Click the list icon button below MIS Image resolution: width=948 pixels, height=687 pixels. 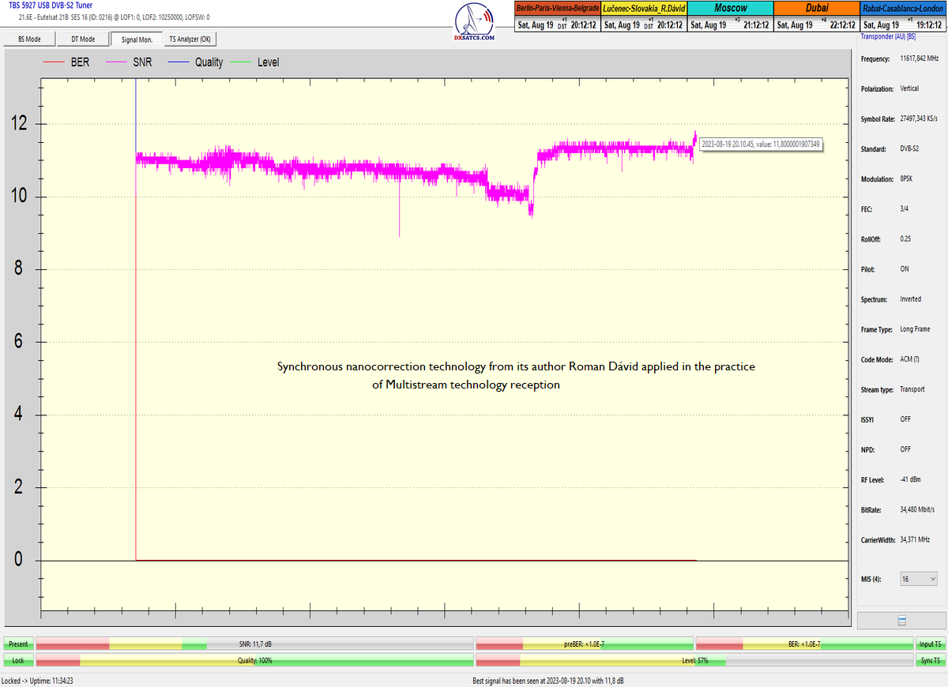(x=901, y=621)
